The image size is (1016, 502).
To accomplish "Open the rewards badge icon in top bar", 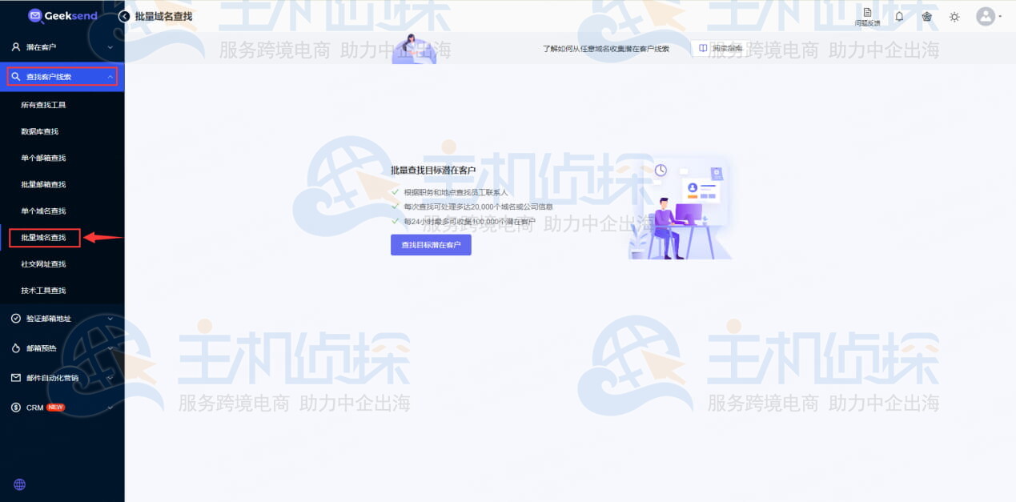I will (926, 16).
